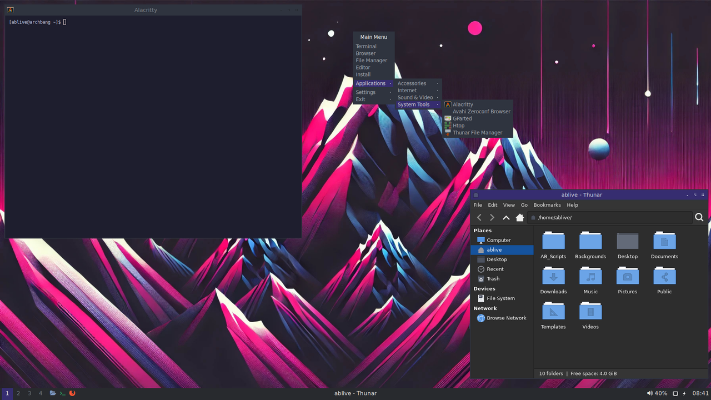Expand the Internet submenu

418,91
